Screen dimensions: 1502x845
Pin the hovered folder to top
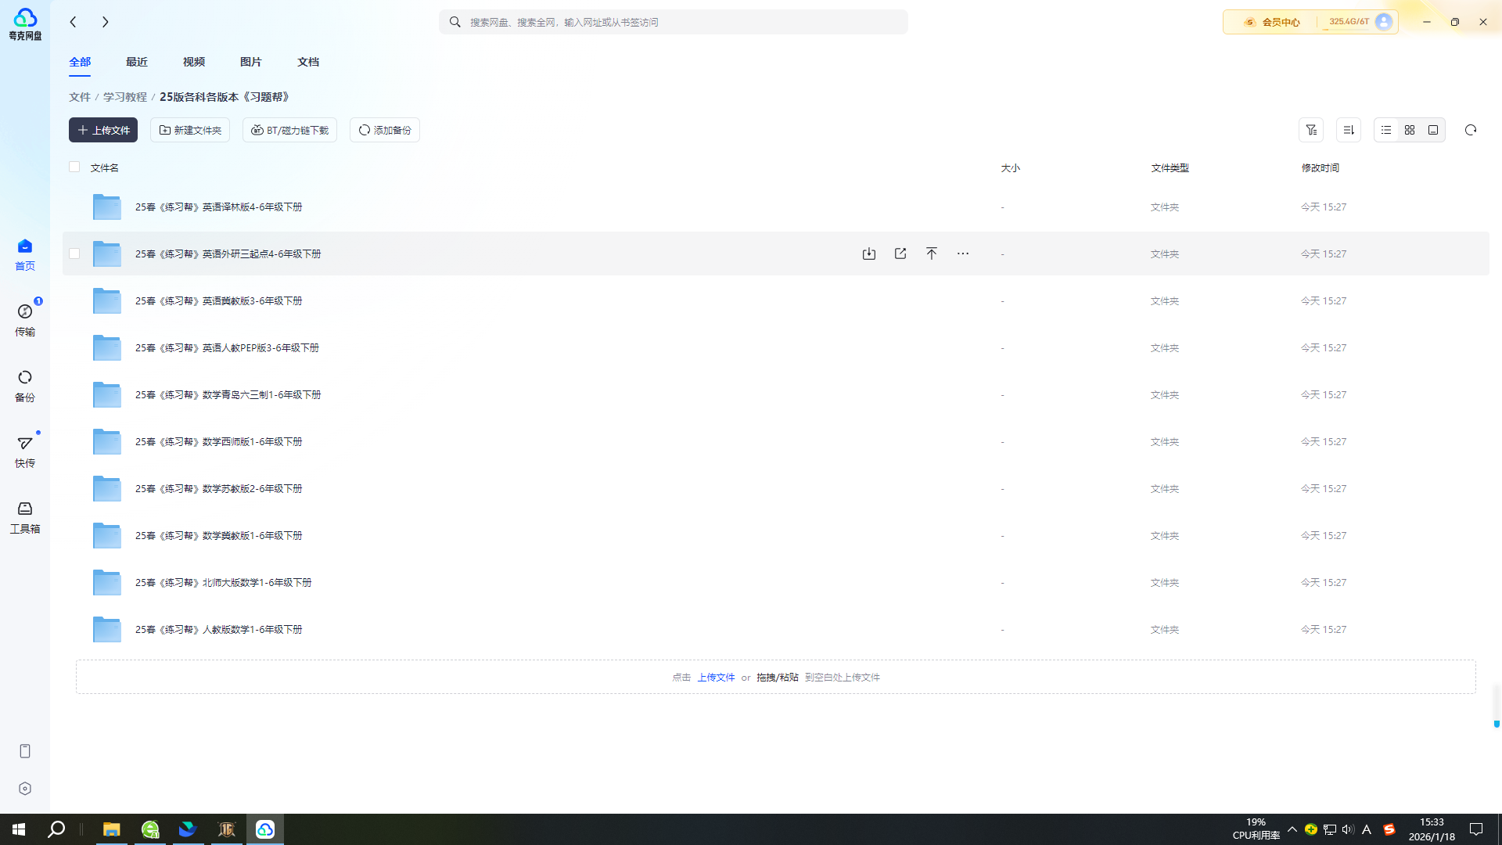931,253
